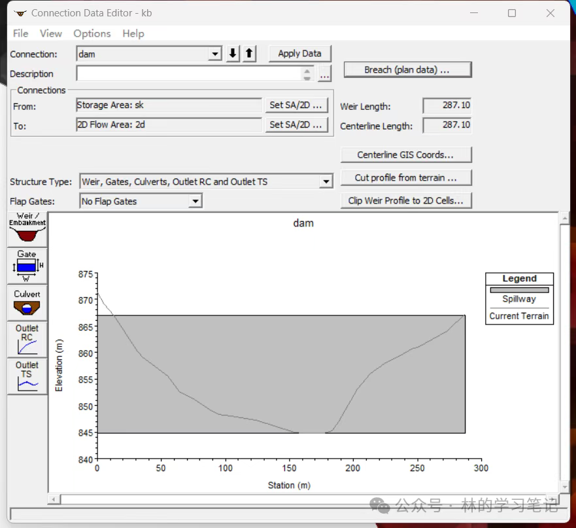Open the File menu

[20, 33]
